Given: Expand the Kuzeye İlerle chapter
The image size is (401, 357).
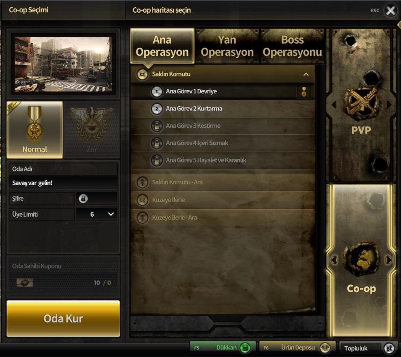Looking at the screenshot, I should pos(223,200).
